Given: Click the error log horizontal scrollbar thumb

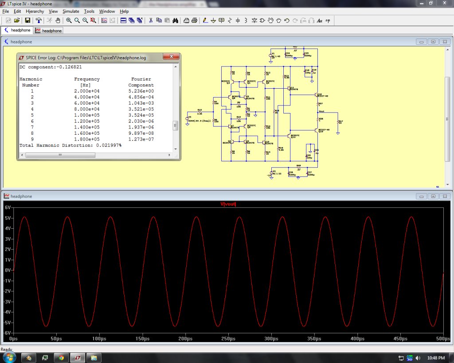Looking at the screenshot, I should click(x=60, y=155).
